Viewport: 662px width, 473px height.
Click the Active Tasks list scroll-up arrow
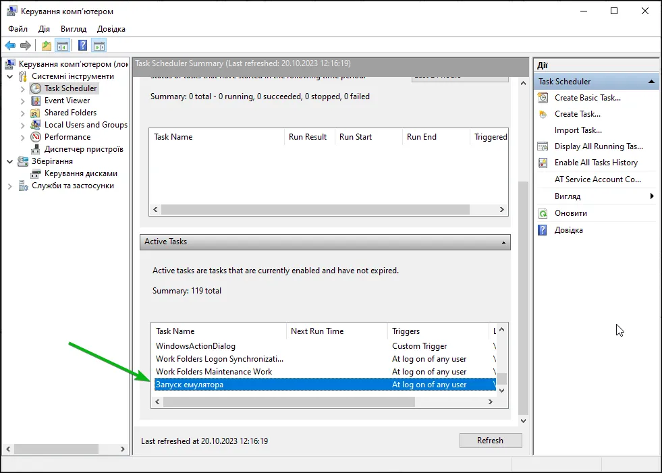point(501,329)
